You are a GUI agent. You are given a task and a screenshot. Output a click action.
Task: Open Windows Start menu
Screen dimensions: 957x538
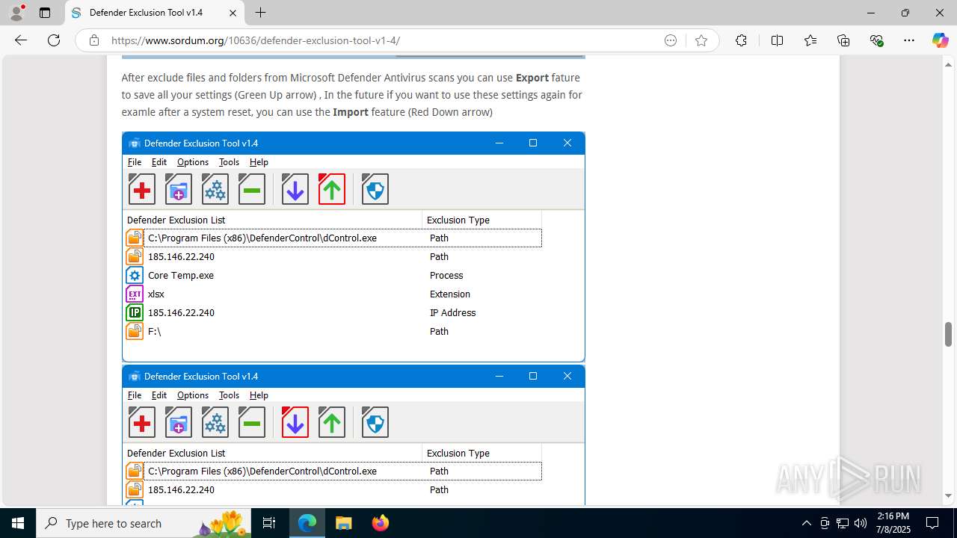(x=18, y=523)
